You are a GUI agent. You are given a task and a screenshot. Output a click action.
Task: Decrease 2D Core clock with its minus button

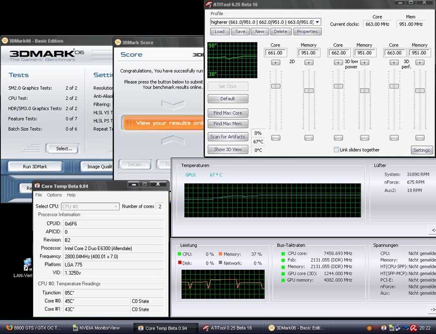point(275,137)
